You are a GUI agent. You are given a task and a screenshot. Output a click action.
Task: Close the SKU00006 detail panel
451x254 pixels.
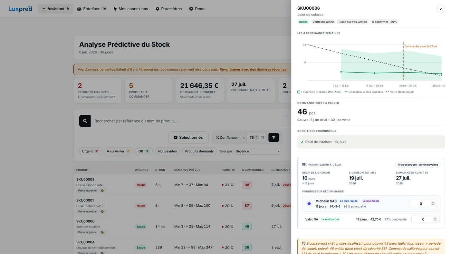[440, 9]
